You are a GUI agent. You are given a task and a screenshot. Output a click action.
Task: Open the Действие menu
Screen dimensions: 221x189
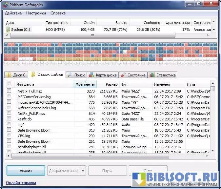click(13, 13)
